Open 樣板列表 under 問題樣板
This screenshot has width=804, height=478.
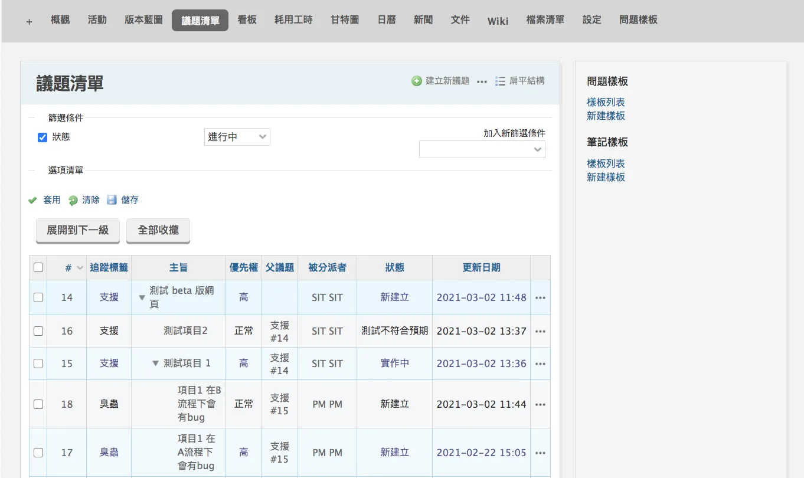coord(606,103)
